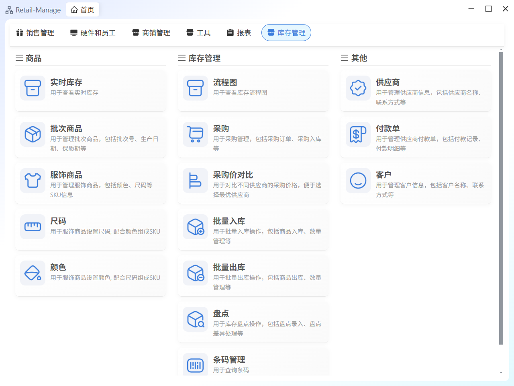Open the 供应商 verified badge icon
This screenshot has height=386, width=514.
(358, 88)
